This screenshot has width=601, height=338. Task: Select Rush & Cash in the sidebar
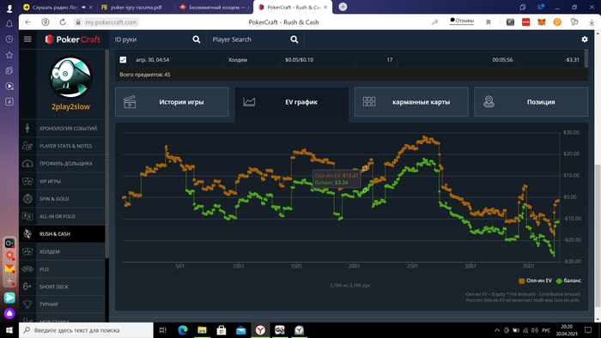(x=62, y=234)
